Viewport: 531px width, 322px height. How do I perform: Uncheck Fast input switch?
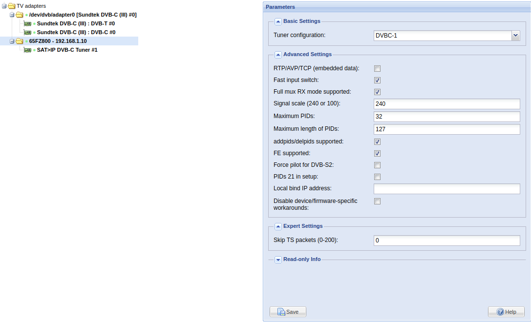tap(377, 80)
